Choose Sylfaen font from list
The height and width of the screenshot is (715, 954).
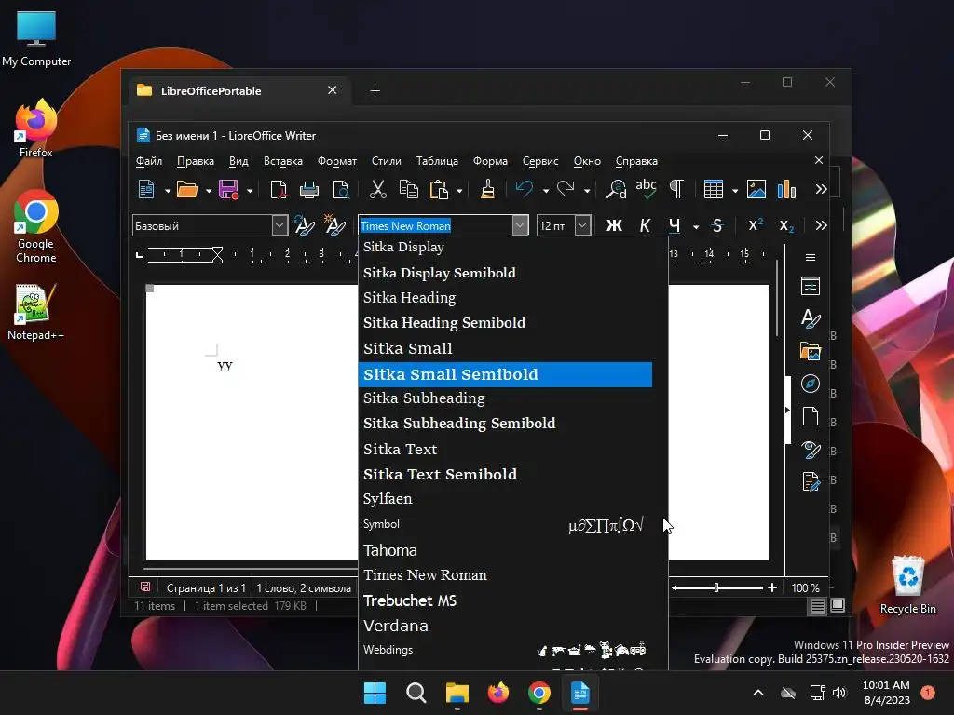[x=506, y=499]
